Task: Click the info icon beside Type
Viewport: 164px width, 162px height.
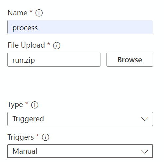Action: coord(35,105)
